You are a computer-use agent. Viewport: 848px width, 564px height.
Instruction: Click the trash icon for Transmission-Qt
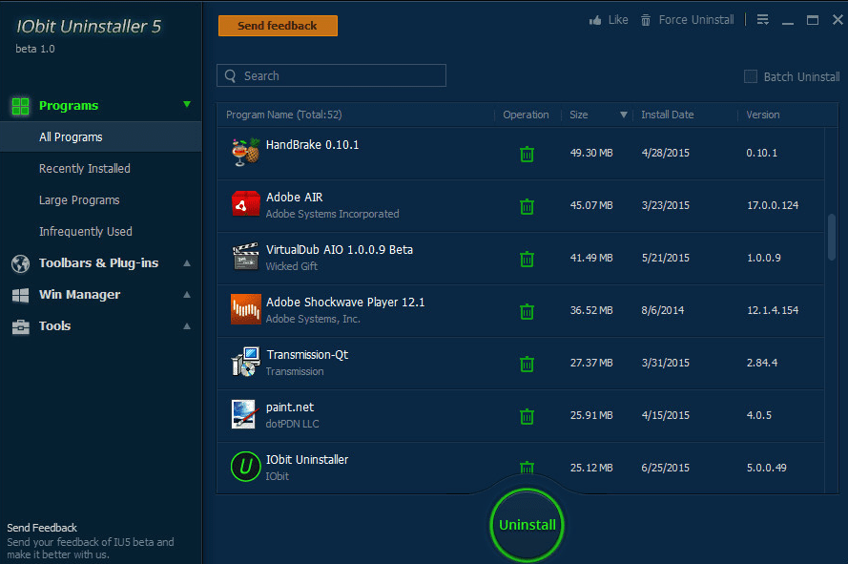(527, 365)
